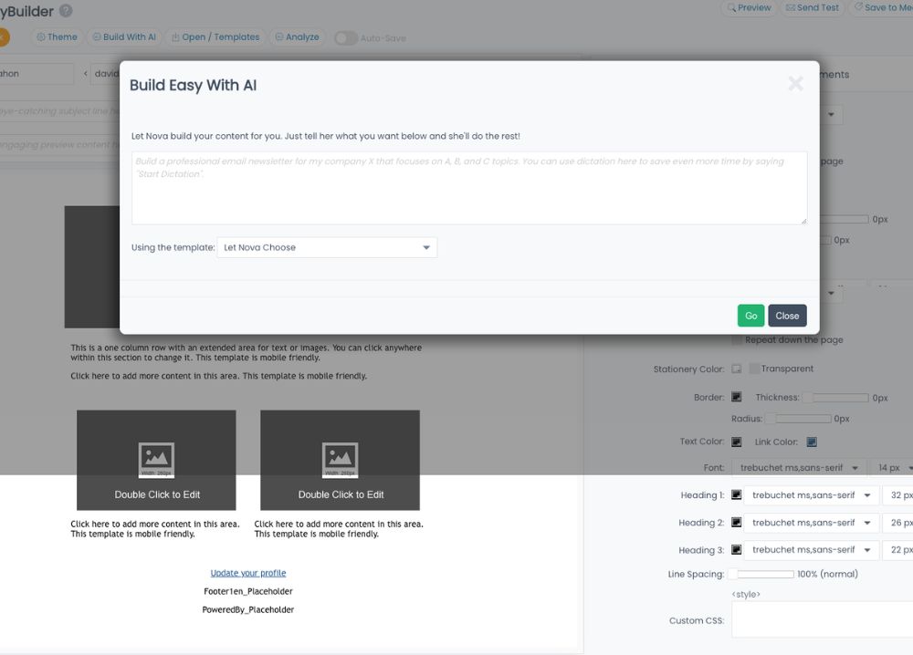This screenshot has width=913, height=655.
Task: Click the Send Test envelope icon
Action: [x=793, y=7]
